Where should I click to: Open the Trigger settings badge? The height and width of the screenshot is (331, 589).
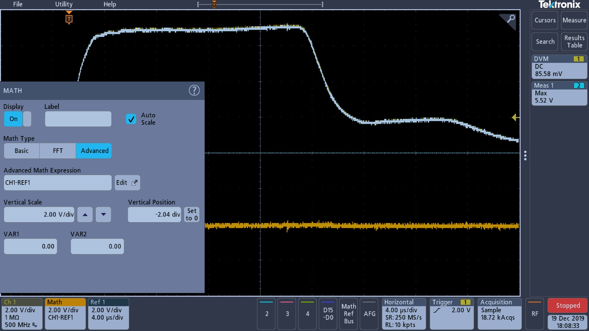click(451, 313)
